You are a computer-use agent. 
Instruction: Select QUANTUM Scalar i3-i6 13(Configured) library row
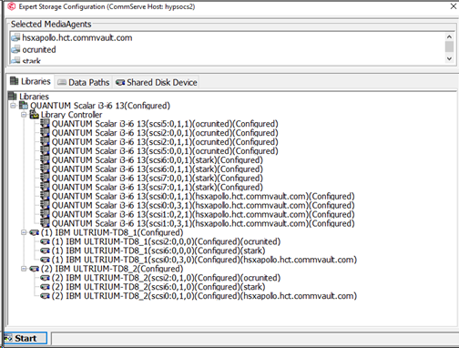coord(100,106)
